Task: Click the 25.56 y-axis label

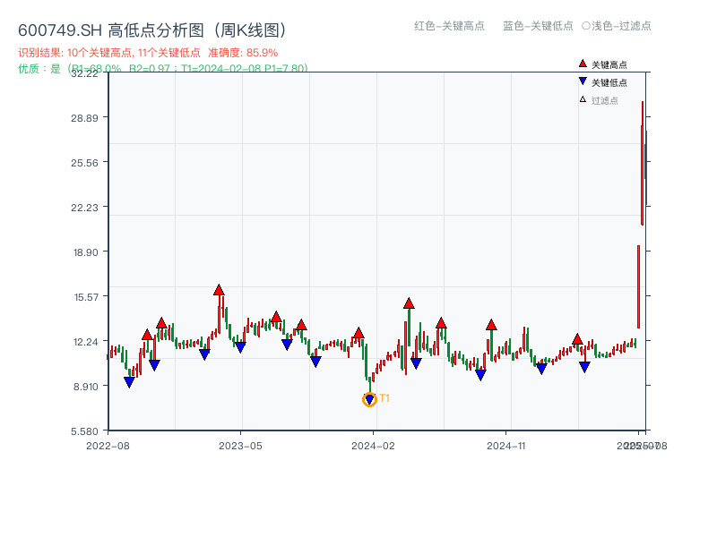Action: (x=84, y=163)
